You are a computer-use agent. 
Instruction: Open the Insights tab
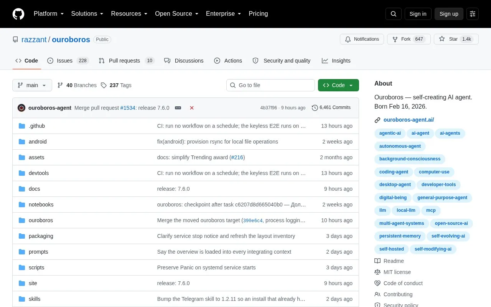(x=336, y=61)
